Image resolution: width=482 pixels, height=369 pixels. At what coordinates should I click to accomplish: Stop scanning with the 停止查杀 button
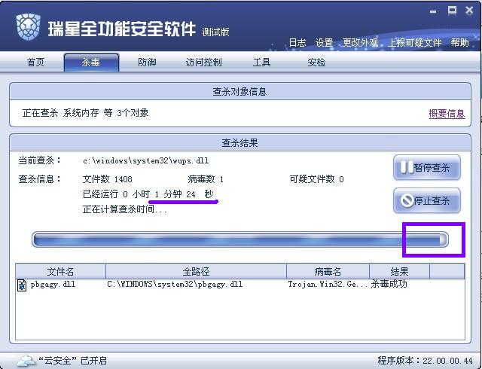[427, 200]
